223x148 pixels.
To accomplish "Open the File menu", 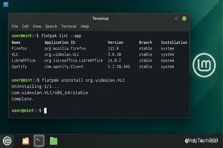I will [15, 26].
